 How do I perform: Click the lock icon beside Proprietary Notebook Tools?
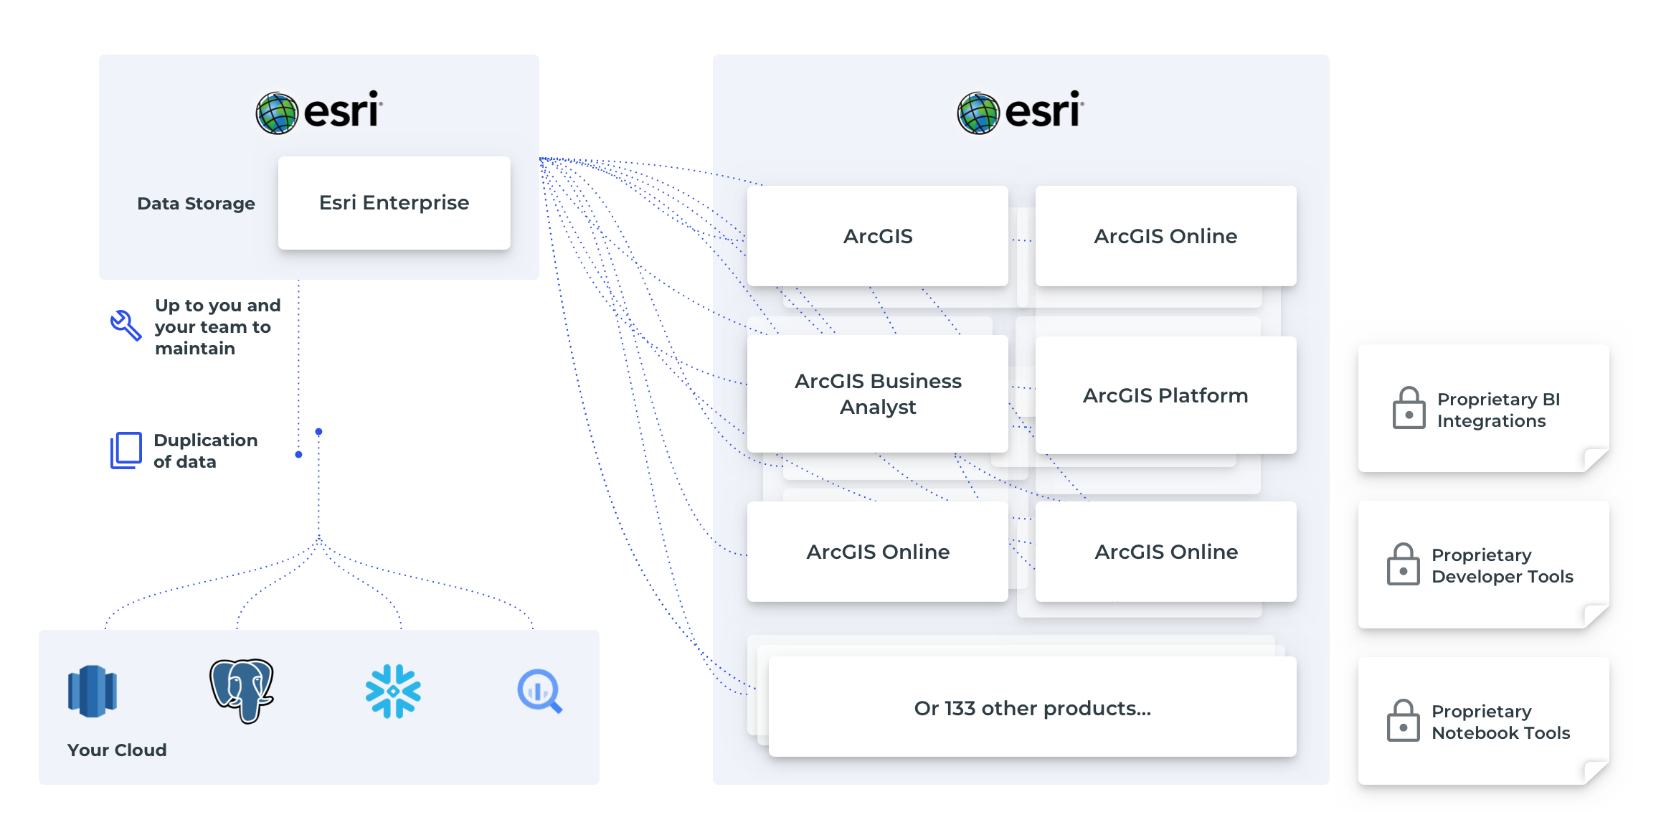tap(1403, 721)
